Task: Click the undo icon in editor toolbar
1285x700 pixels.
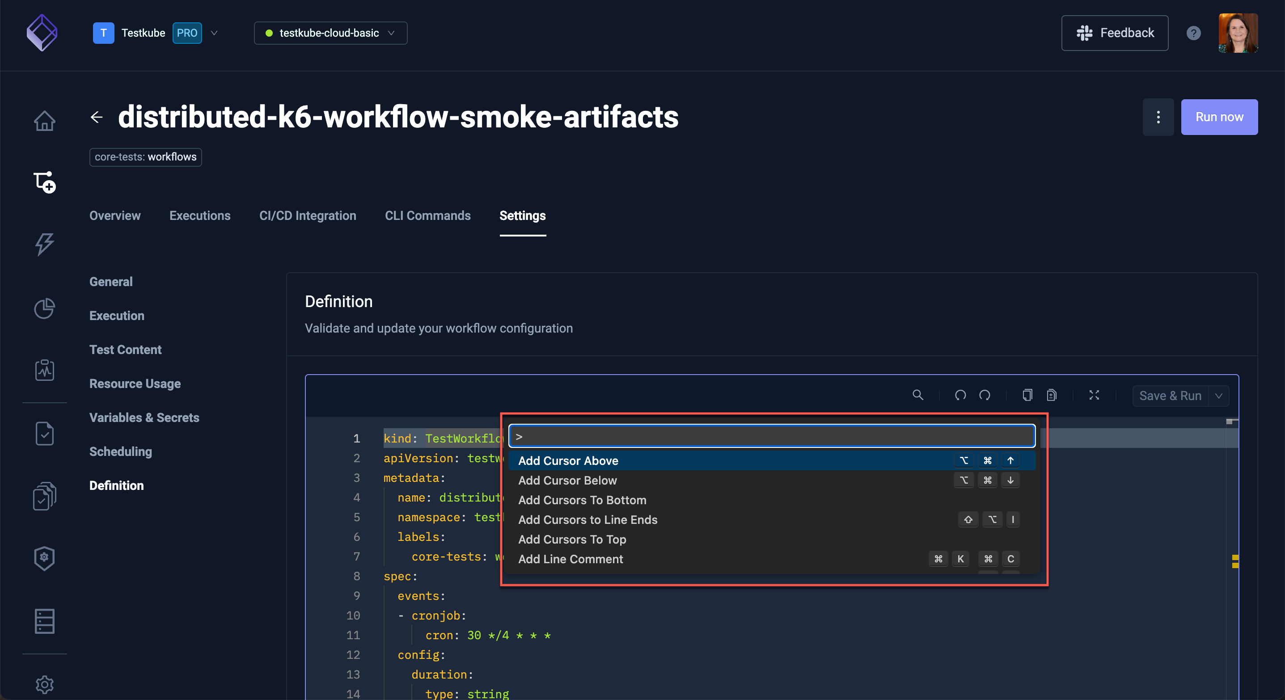Action: (959, 396)
